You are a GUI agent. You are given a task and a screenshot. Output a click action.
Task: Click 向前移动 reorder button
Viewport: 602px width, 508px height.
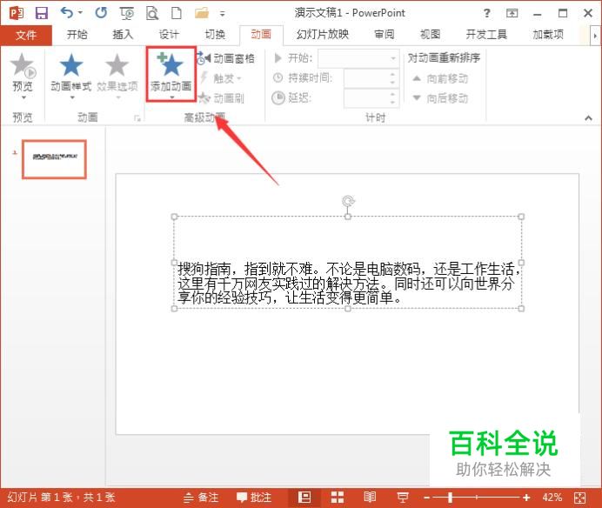coord(440,78)
